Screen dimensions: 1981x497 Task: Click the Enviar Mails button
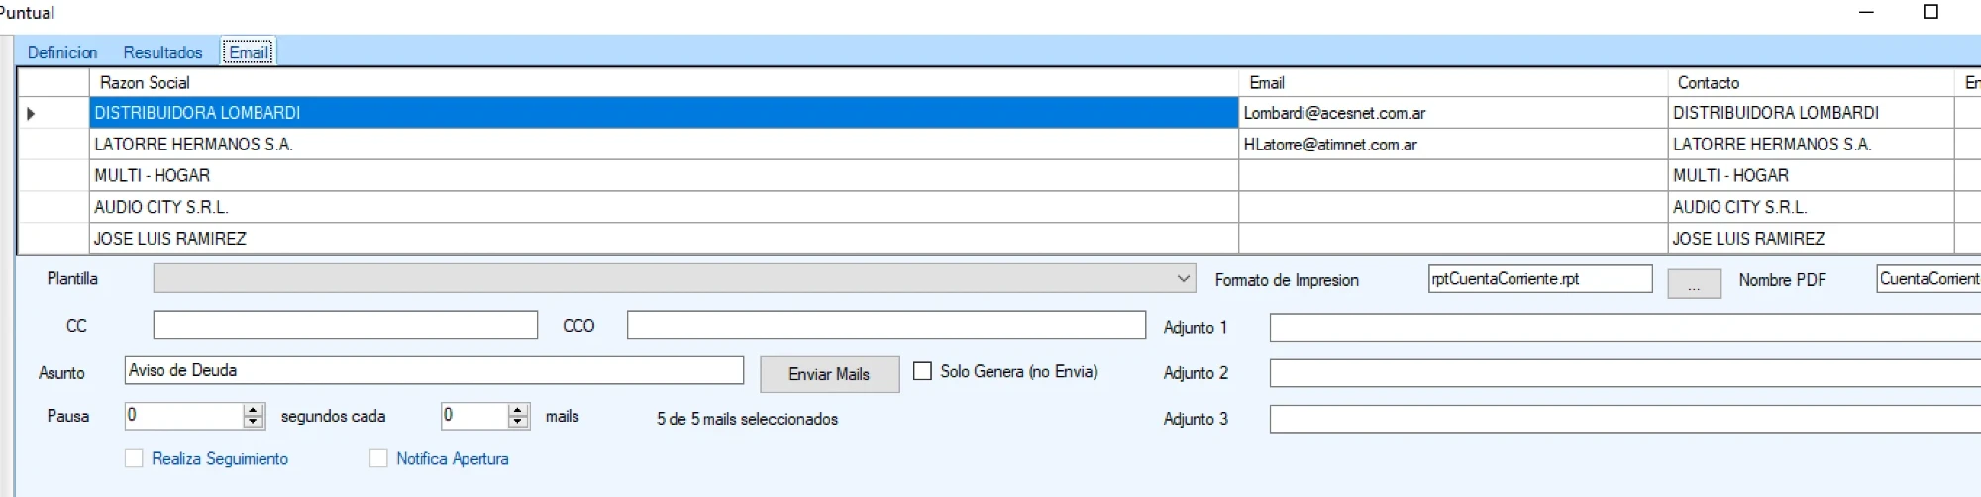(829, 374)
